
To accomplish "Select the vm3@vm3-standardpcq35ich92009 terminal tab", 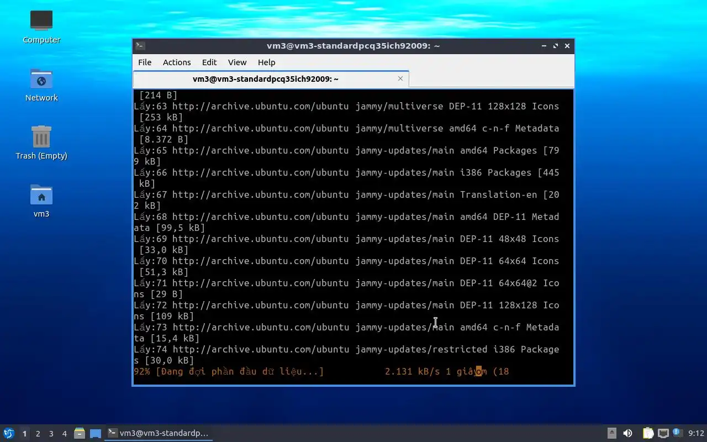I will click(x=271, y=79).
